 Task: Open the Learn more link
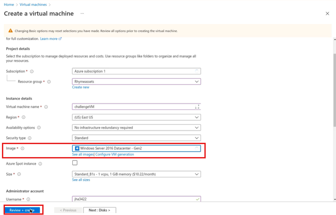(49, 39)
